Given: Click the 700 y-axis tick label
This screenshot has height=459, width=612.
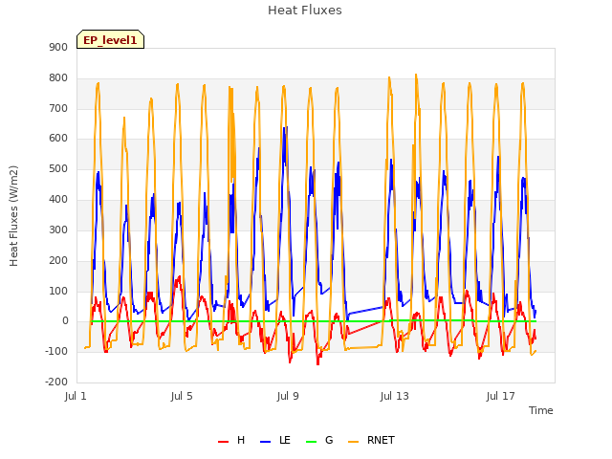Looking at the screenshot, I should tap(58, 108).
